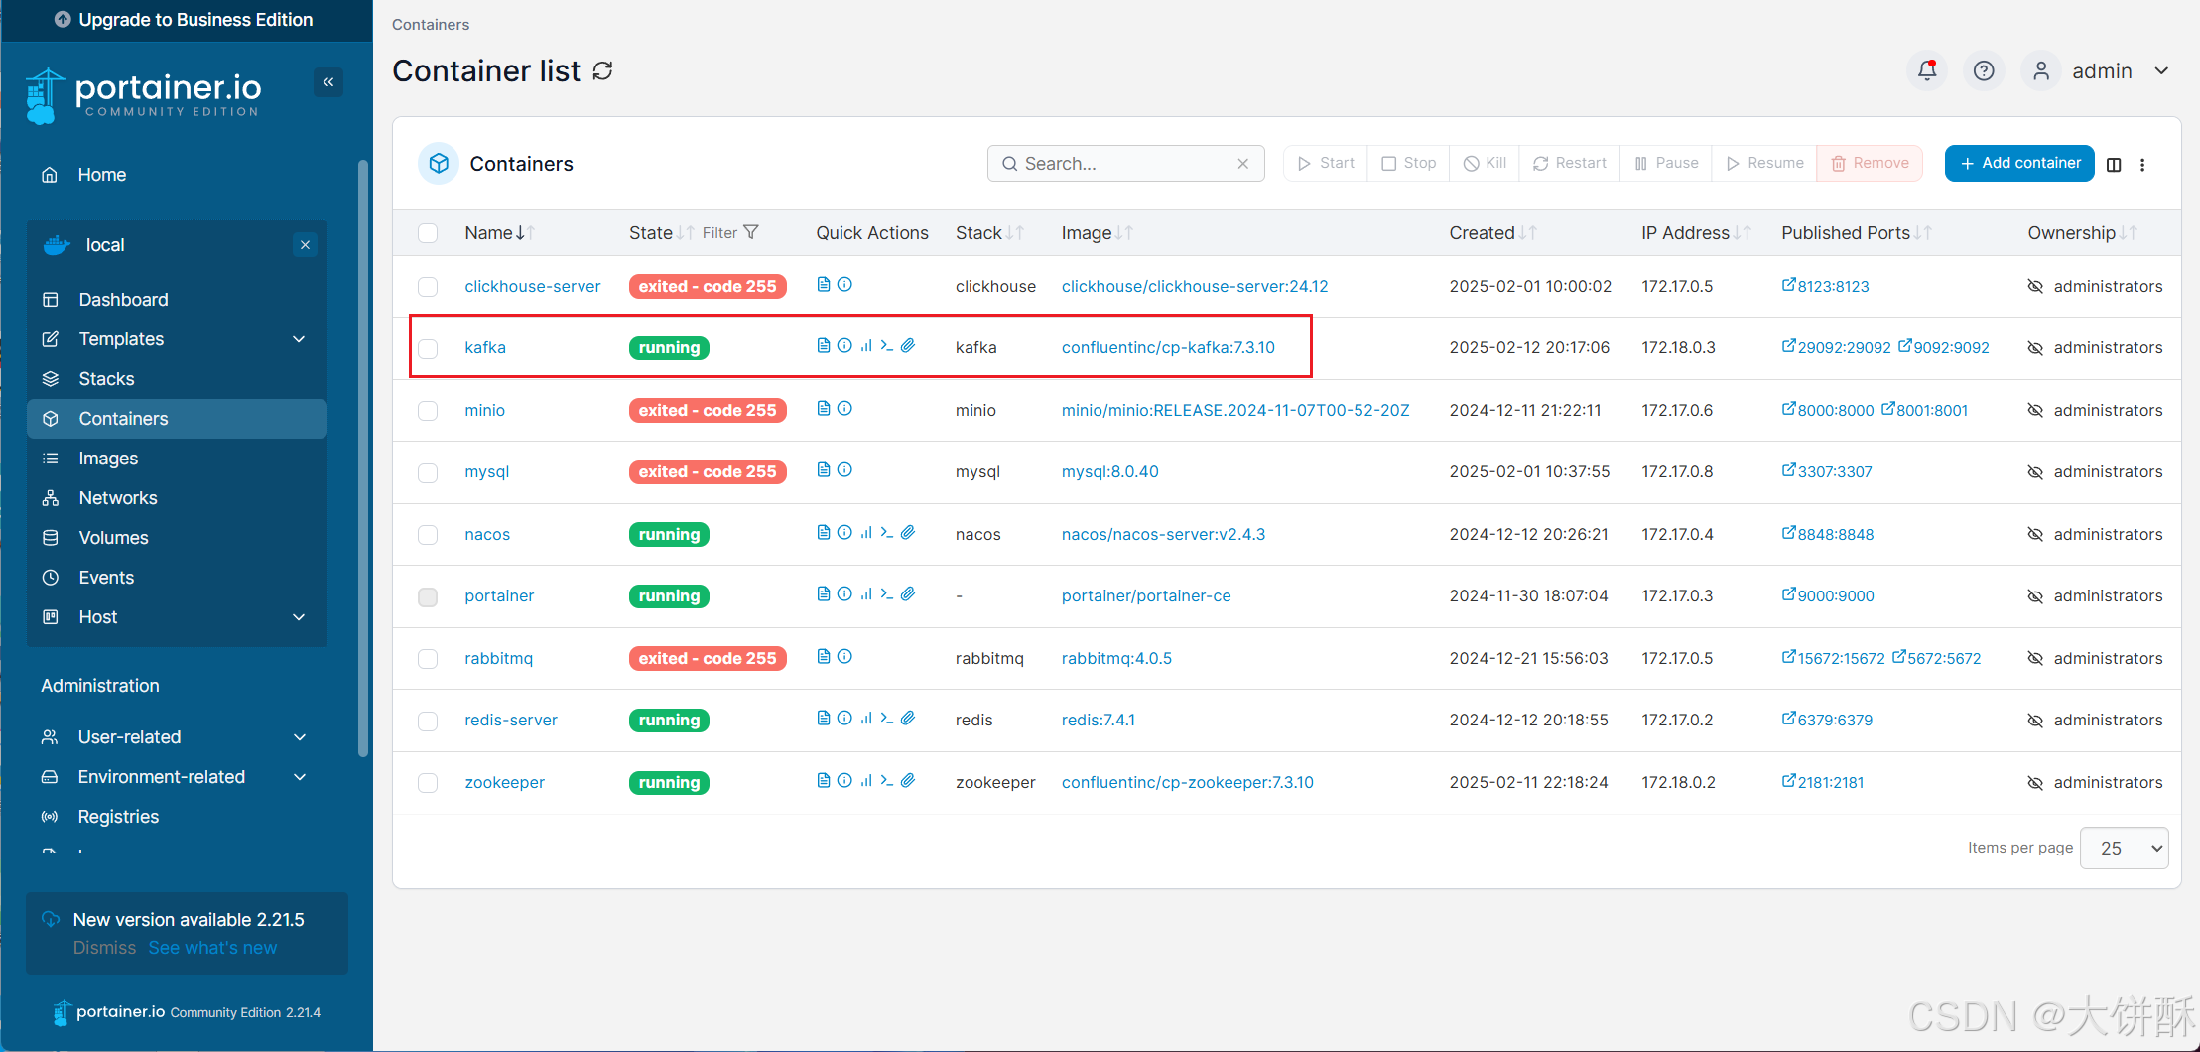The height and width of the screenshot is (1052, 2200).
Task: Open kafka container stats icon
Action: click(x=866, y=346)
